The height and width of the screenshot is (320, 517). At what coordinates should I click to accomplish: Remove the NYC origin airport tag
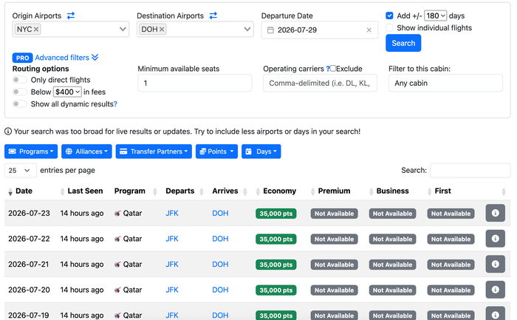[36, 30]
